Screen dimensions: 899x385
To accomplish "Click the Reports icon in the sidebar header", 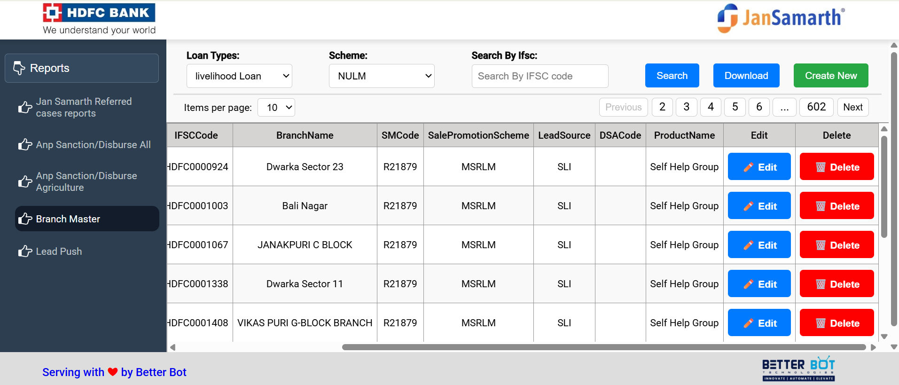I will 19,68.
